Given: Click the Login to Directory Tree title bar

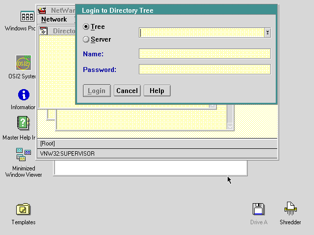Looking at the screenshot, I should point(176,10).
